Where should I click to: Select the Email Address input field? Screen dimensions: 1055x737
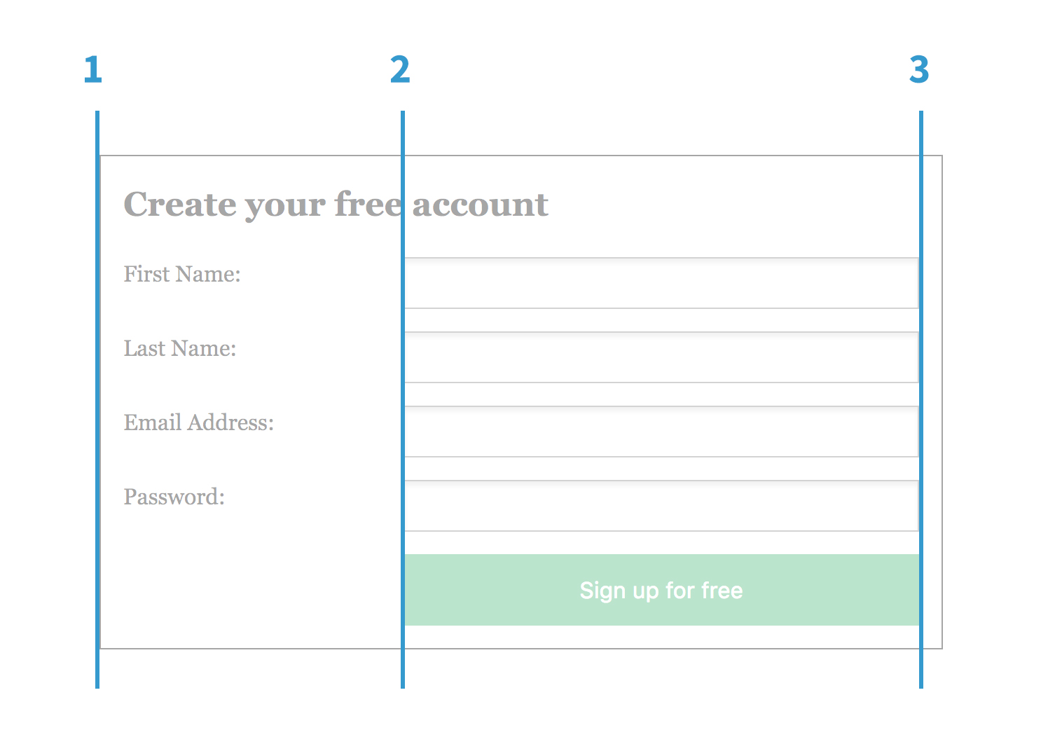[x=661, y=432]
